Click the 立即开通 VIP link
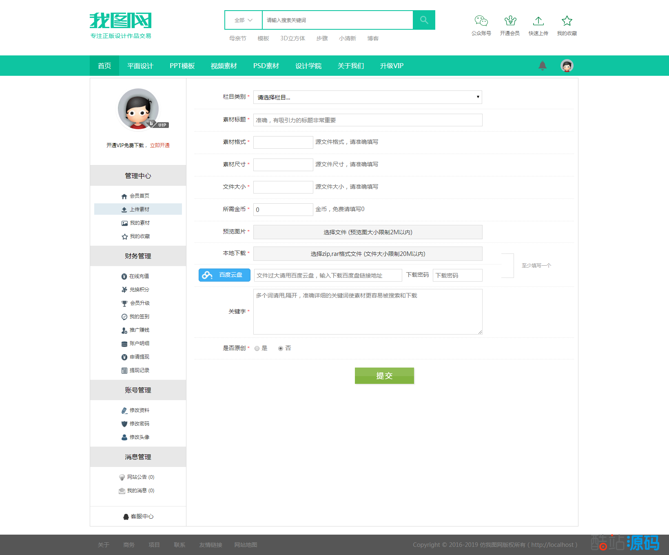The image size is (669, 555). (x=159, y=145)
